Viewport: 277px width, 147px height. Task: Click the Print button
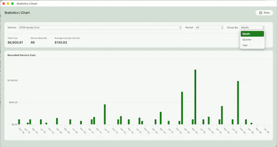264,13
